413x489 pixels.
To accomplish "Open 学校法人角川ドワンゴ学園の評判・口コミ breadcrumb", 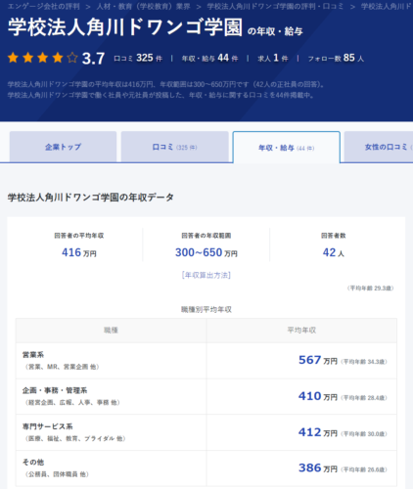I will tap(275, 6).
